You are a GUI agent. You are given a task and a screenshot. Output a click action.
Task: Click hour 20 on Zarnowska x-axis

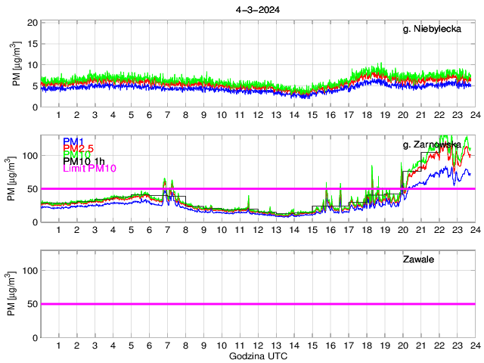click(x=403, y=230)
